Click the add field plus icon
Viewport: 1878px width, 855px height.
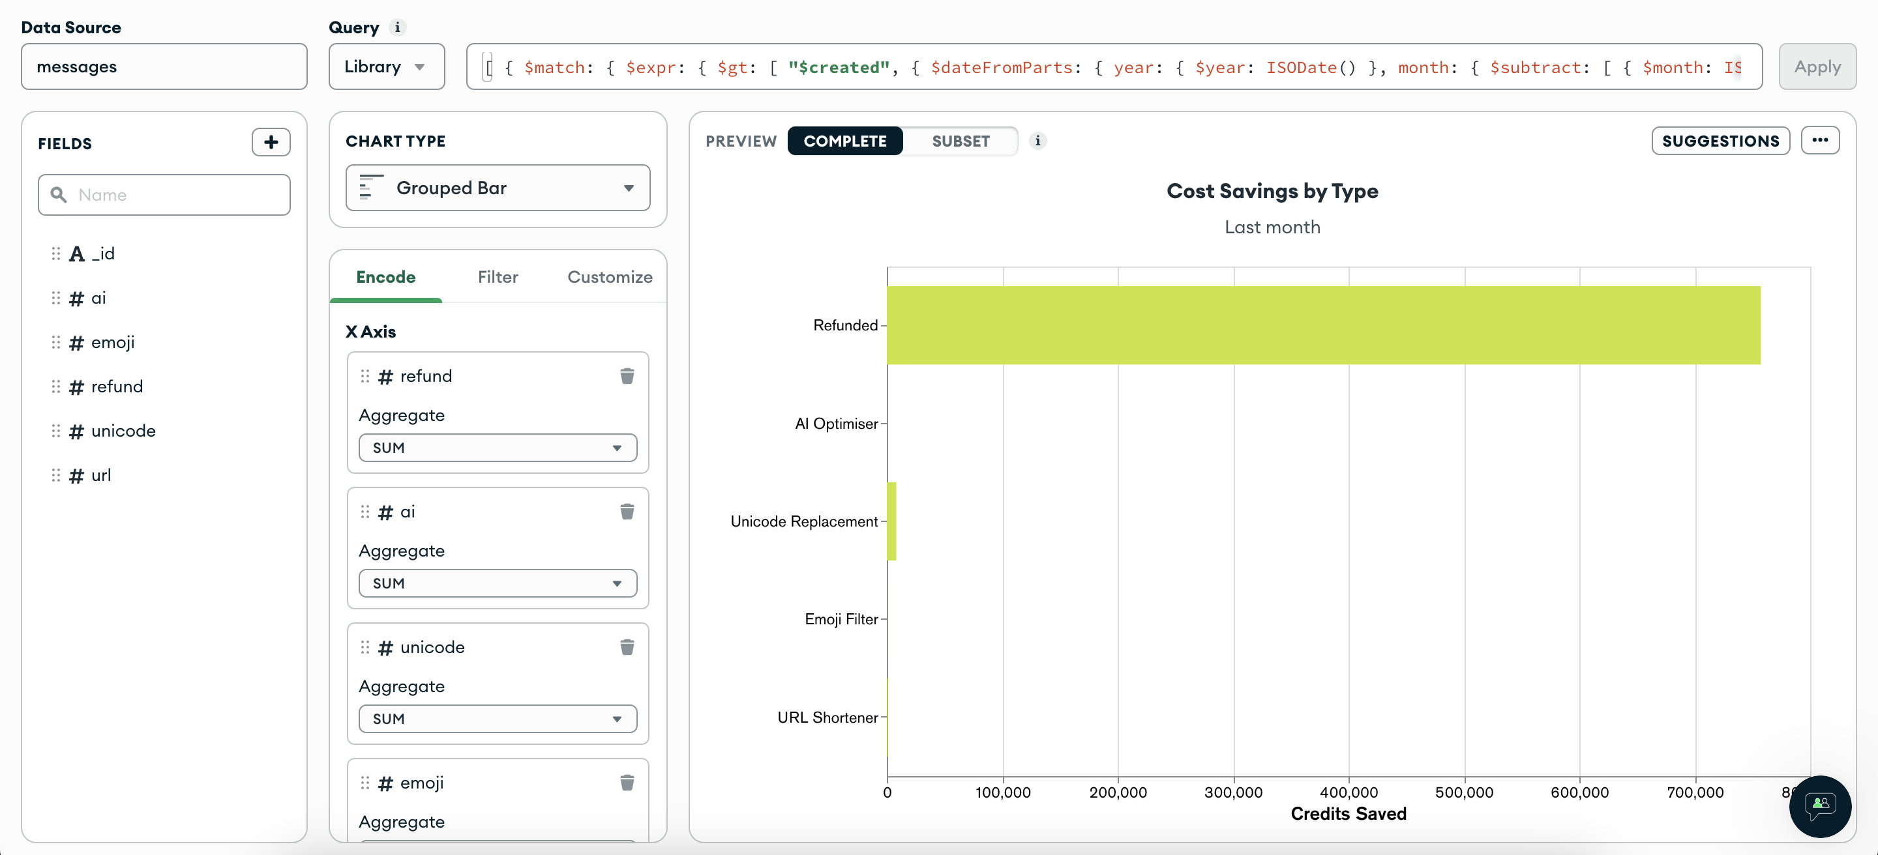point(271,142)
